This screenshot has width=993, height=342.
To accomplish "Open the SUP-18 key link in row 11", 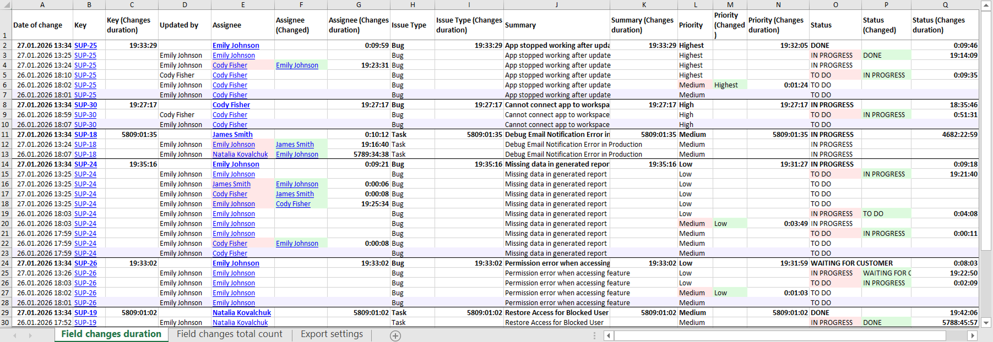I will 85,135.
